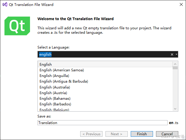This screenshot has width=186, height=140.
Task: Click the Finish button
Action: tap(142, 134)
